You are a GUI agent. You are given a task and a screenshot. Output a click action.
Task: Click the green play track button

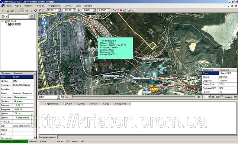click(199, 97)
